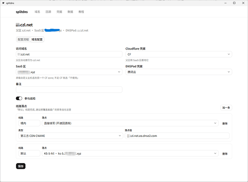Click the 线路落点 section heading
The width and height of the screenshot is (248, 182).
[x=21, y=106]
